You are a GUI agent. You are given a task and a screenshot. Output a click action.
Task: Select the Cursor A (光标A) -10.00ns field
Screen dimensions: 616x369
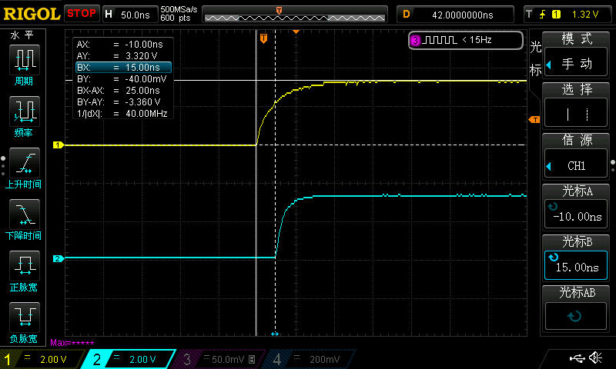coord(575,216)
